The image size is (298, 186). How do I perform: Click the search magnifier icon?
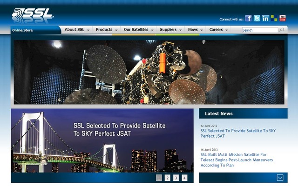(282, 30)
